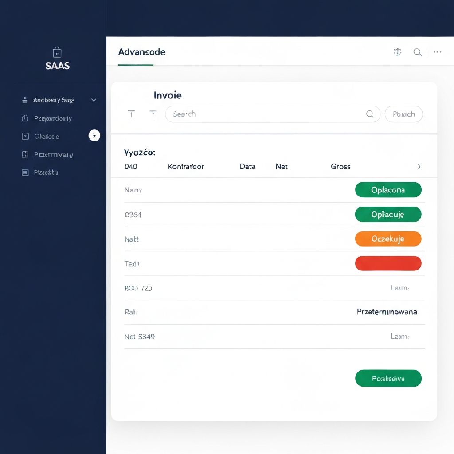Click the first filter icon beside search

[x=131, y=114]
